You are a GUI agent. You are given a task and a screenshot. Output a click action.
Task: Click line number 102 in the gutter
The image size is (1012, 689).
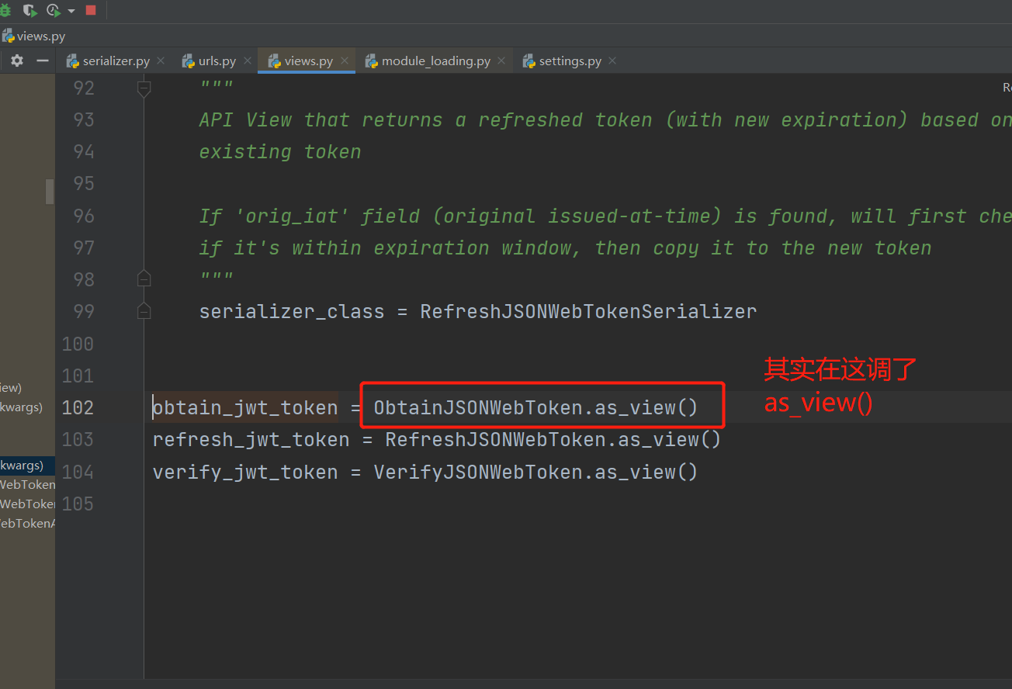point(78,407)
